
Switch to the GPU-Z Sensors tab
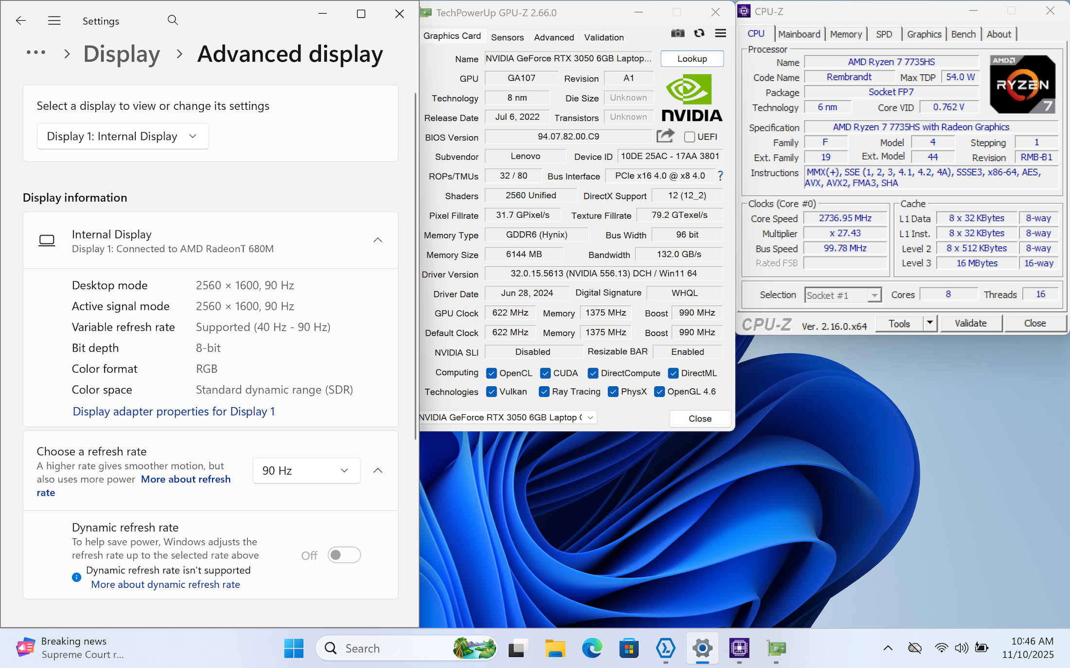click(507, 37)
